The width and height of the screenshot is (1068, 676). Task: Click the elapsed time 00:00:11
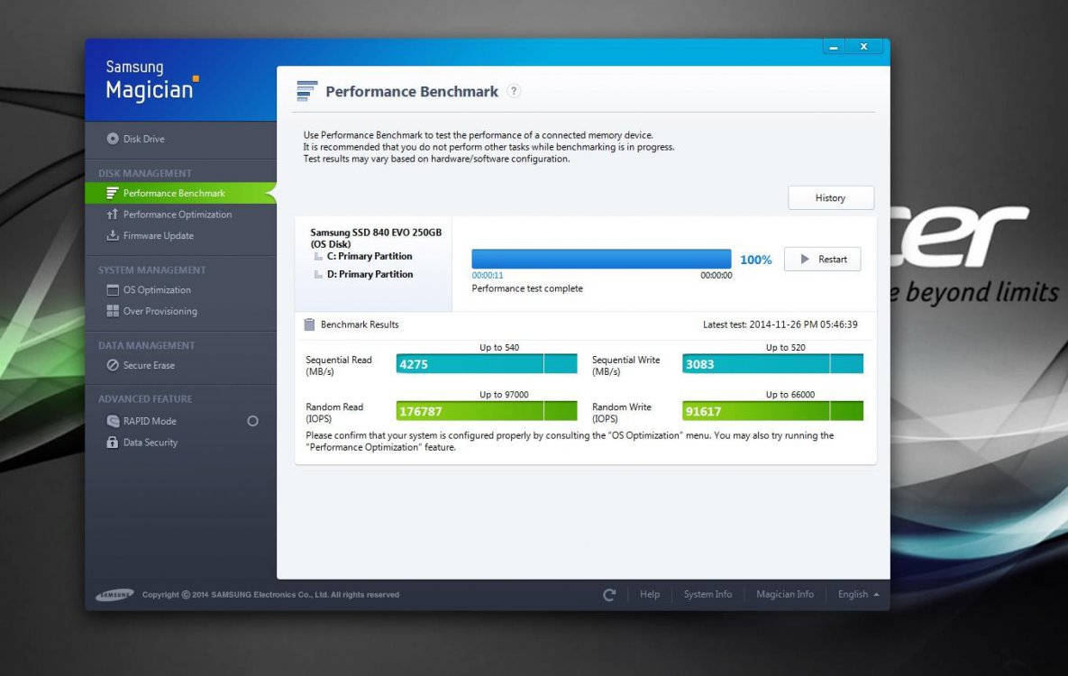[488, 275]
